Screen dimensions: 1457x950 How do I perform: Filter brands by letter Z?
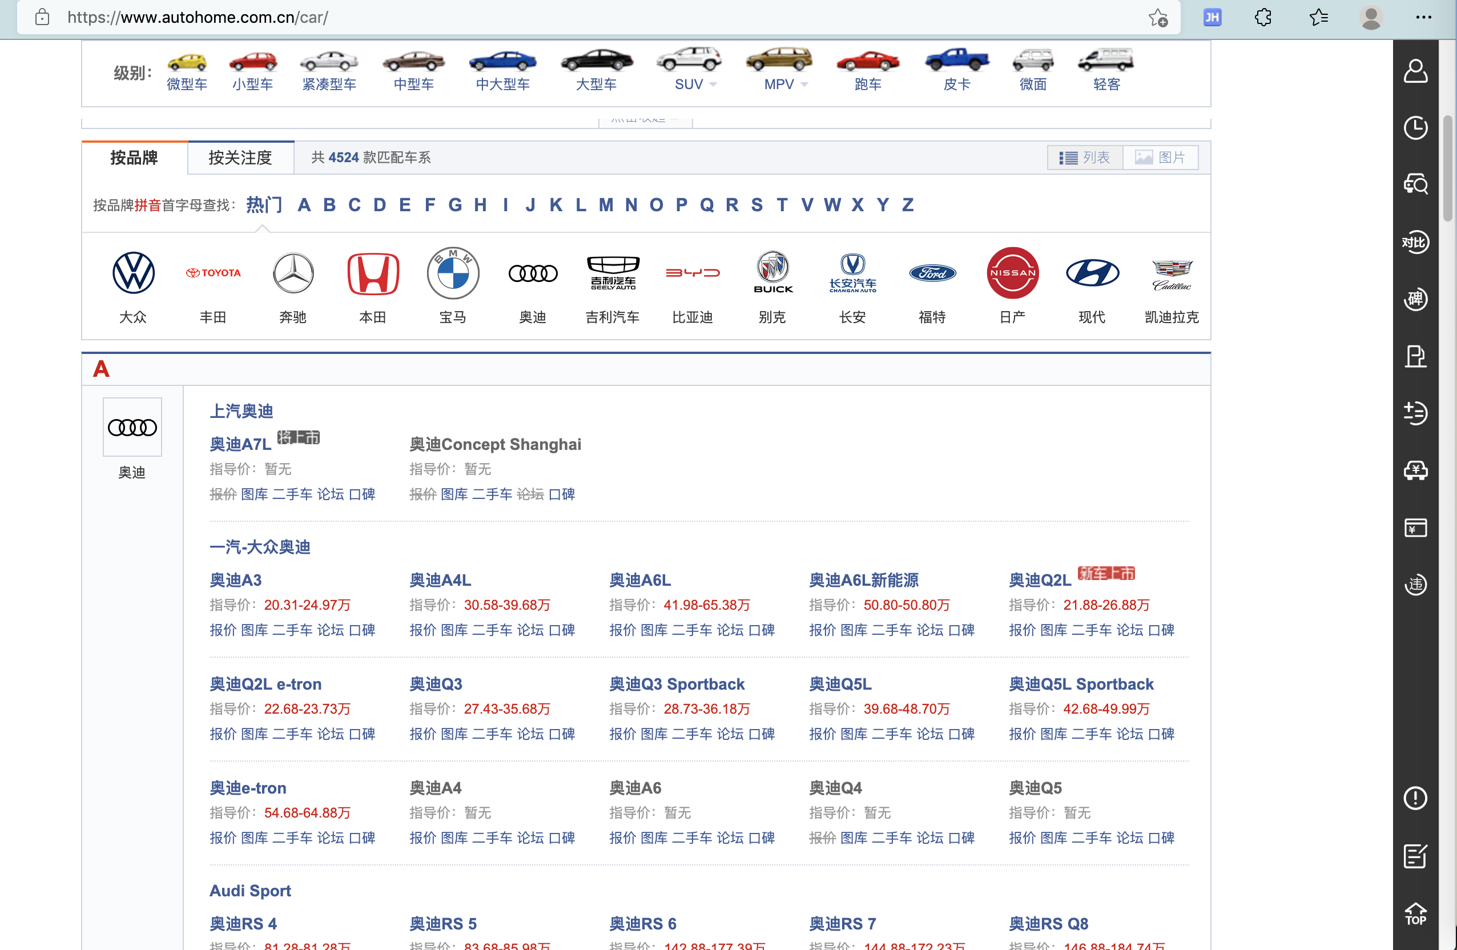point(908,204)
